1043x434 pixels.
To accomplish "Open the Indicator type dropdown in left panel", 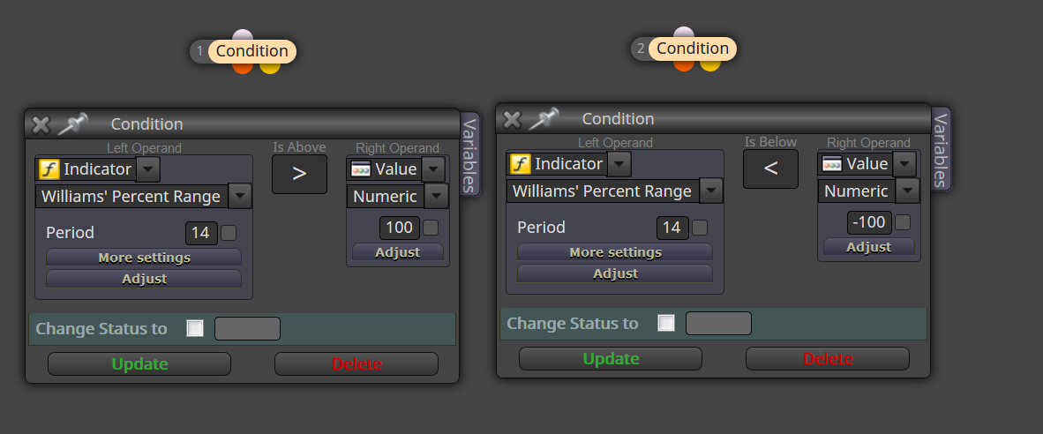I will pyautogui.click(x=148, y=169).
